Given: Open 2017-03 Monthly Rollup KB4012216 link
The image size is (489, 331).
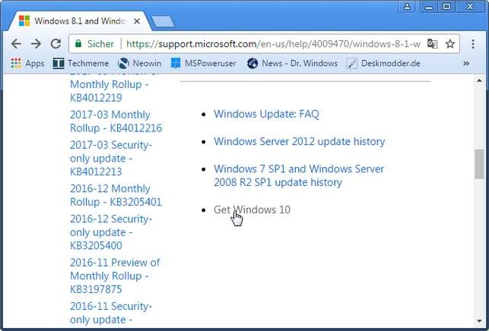Looking at the screenshot, I should pos(116,121).
